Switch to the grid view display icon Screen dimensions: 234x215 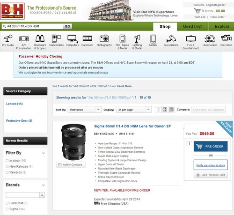pyautogui.click(x=165, y=110)
